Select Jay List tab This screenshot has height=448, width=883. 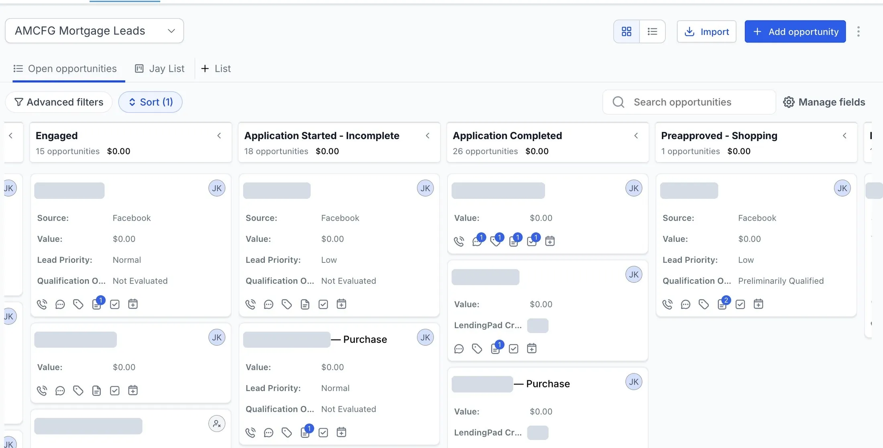(x=160, y=69)
